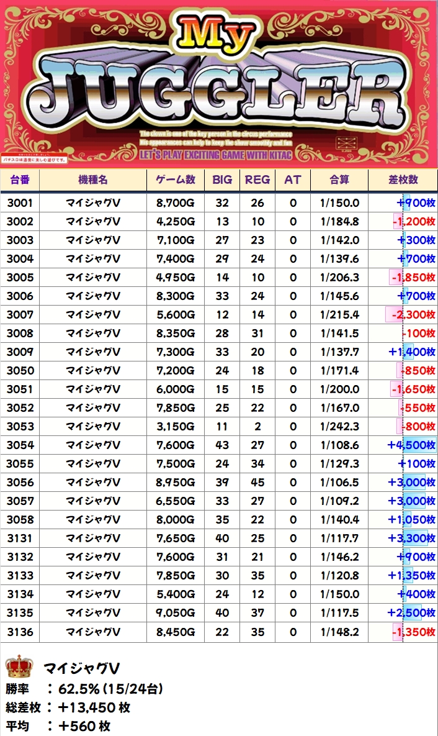Click the 平均 +560枚 summary line
Screen dimensions: 438x736
click(58, 727)
